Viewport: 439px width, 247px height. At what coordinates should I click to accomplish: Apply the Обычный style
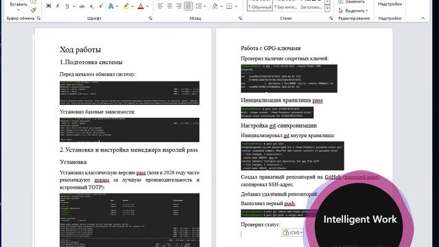(260, 5)
